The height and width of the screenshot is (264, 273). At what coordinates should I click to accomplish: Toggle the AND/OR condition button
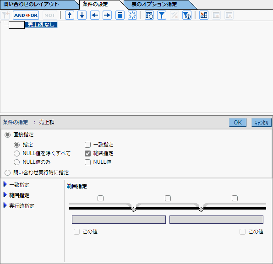coord(26,15)
